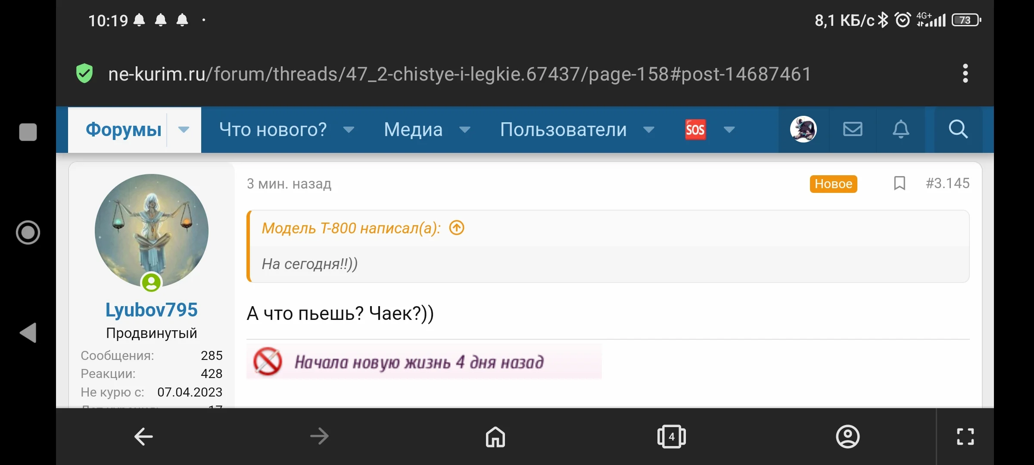Expand the Пользователи dropdown
This screenshot has height=465, width=1034.
649,130
